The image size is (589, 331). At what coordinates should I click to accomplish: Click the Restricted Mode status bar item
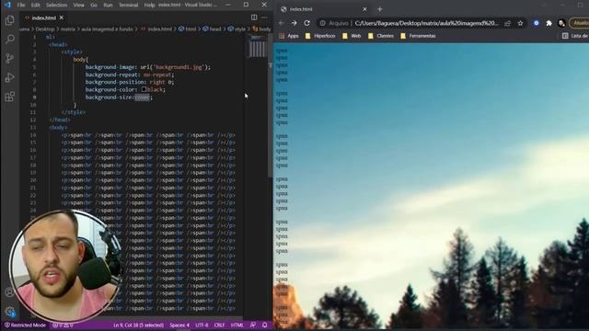click(x=25, y=325)
